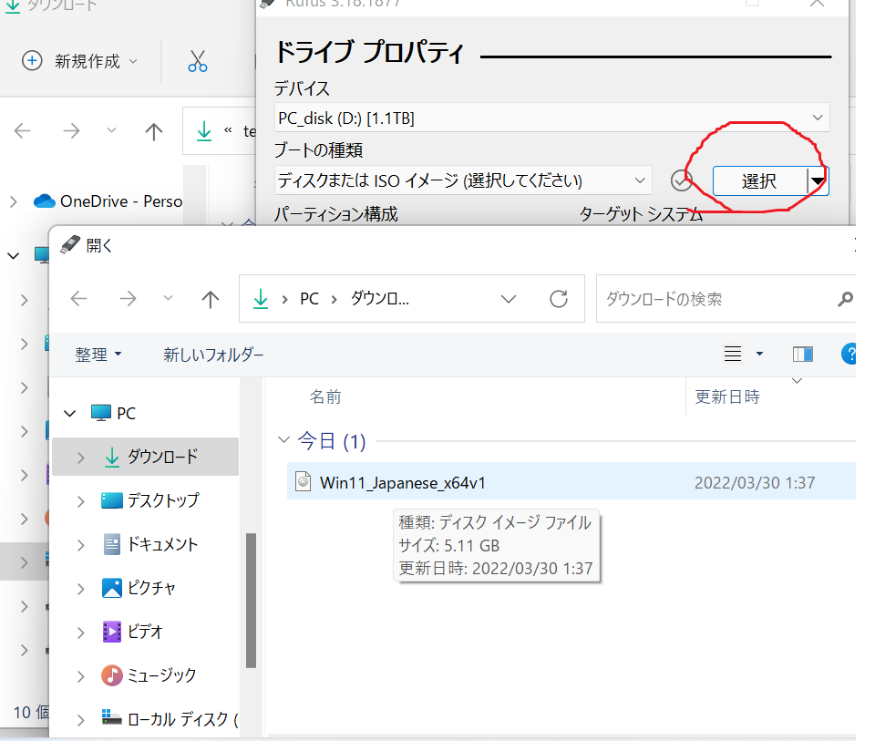This screenshot has width=875, height=741.
Task: Expand the ダウンロード tree node
Action: pos(81,458)
